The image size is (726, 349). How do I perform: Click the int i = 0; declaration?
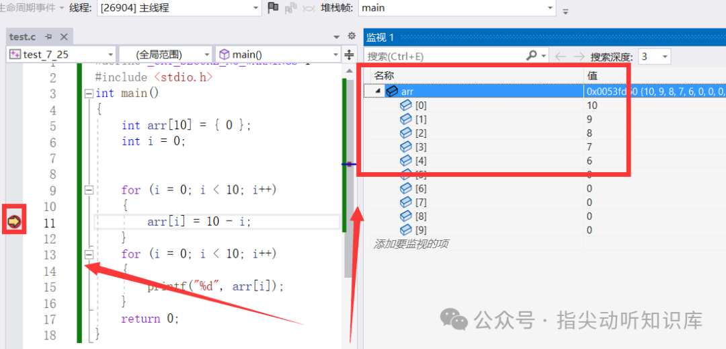(x=154, y=141)
